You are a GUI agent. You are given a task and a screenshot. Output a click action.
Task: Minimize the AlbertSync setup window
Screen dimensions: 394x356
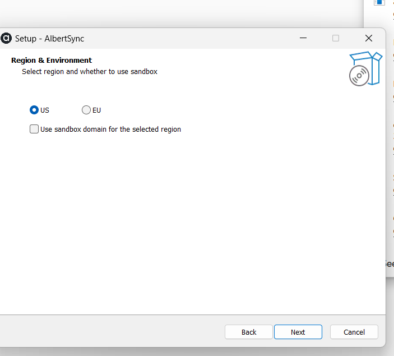tap(303, 38)
